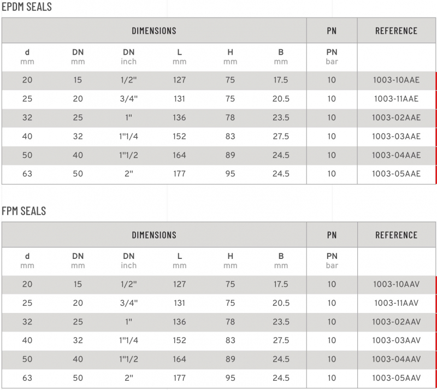The width and height of the screenshot is (437, 390).
Task: Click the PN bar column header under EPDM
Action: [332, 57]
